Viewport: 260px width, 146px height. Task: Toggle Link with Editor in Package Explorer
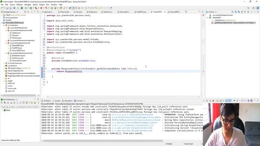click(x=28, y=12)
